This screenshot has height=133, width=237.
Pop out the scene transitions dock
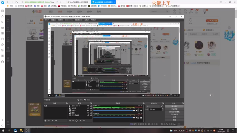pos(163,103)
